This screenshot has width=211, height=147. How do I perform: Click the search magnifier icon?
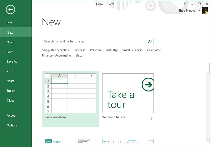pyautogui.click(x=150, y=41)
